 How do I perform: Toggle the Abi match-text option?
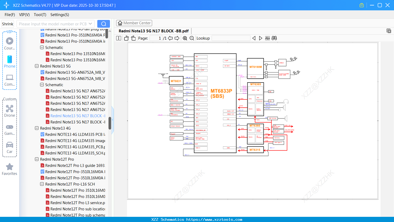(267, 38)
